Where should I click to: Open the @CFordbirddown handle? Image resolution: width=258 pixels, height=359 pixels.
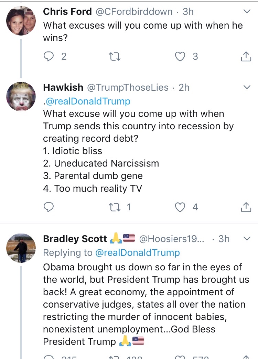coord(133,12)
